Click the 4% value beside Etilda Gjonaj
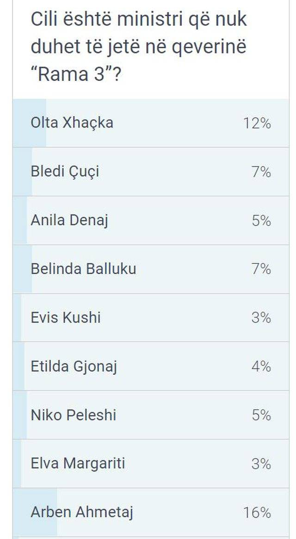296x539 pixels. [x=261, y=367]
